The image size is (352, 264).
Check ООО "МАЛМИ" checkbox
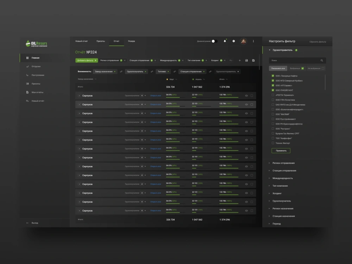273,114
